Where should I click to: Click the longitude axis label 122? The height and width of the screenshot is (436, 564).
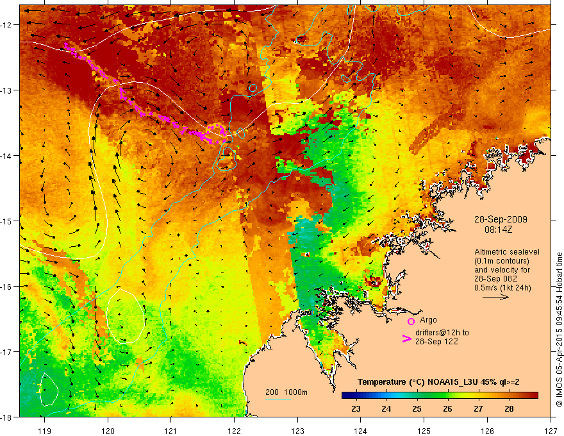[x=234, y=431]
